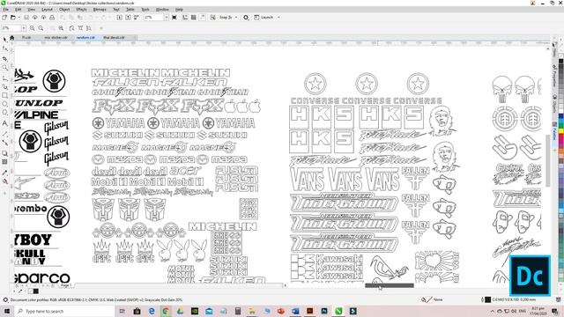Select the Pick tool in the toolbox

tap(5, 39)
